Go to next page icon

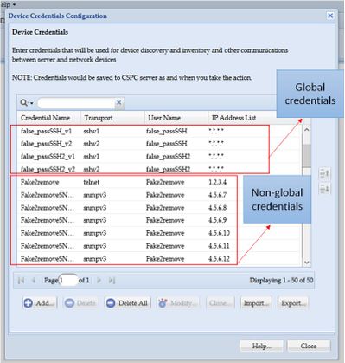click(99, 280)
